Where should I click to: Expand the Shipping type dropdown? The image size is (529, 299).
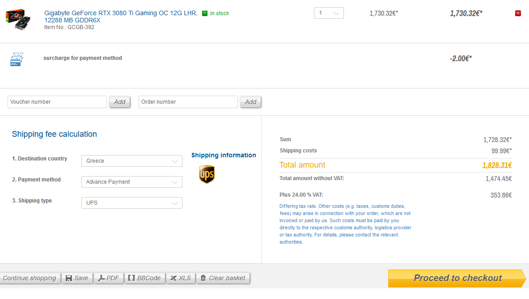(131, 203)
